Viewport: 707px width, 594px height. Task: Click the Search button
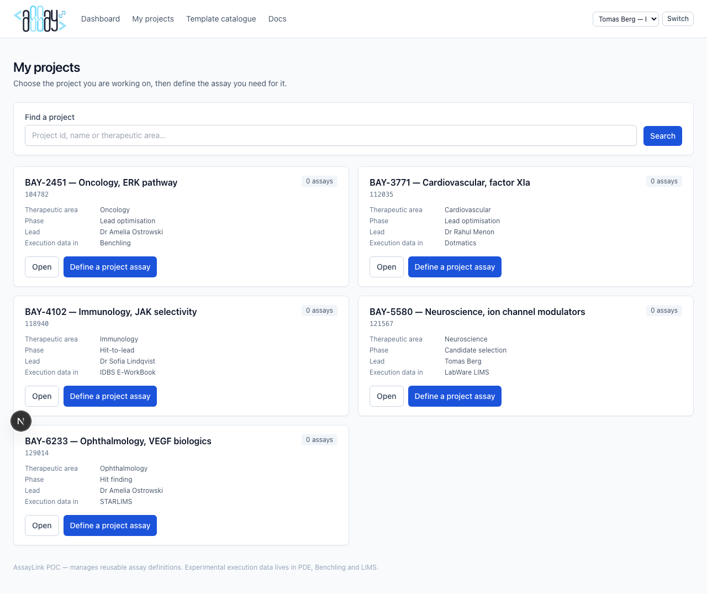tap(663, 136)
